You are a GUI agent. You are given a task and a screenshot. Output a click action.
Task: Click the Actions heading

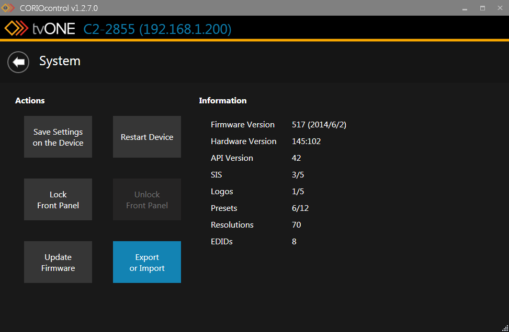click(30, 100)
